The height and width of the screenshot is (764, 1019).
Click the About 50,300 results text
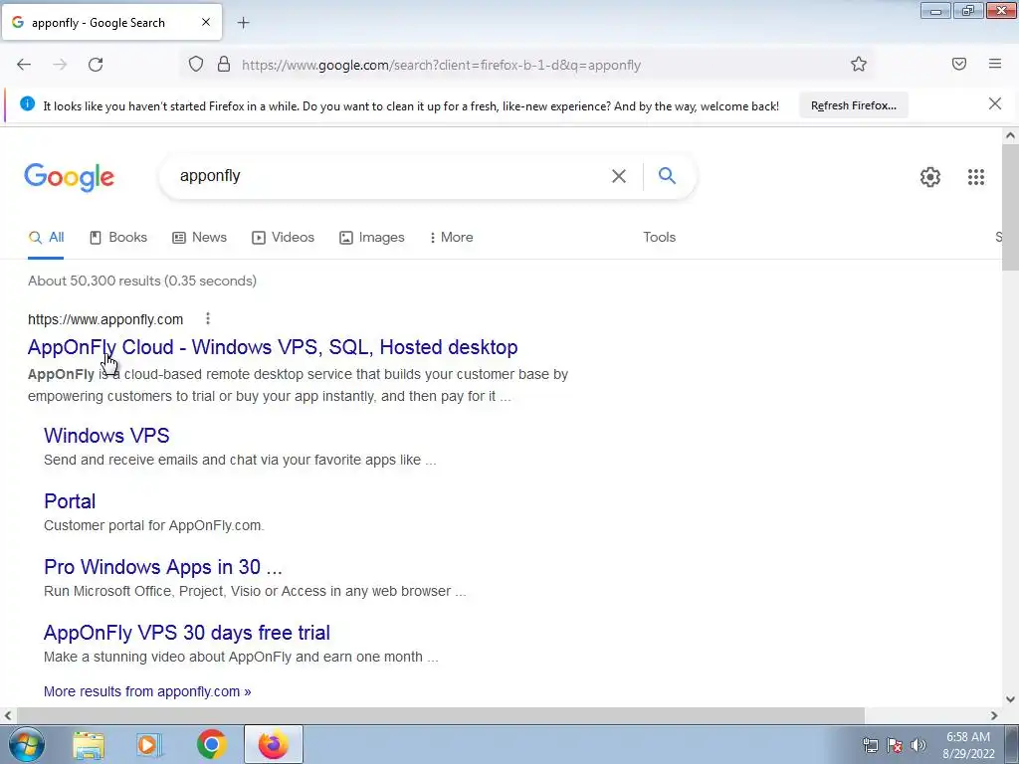(x=142, y=281)
